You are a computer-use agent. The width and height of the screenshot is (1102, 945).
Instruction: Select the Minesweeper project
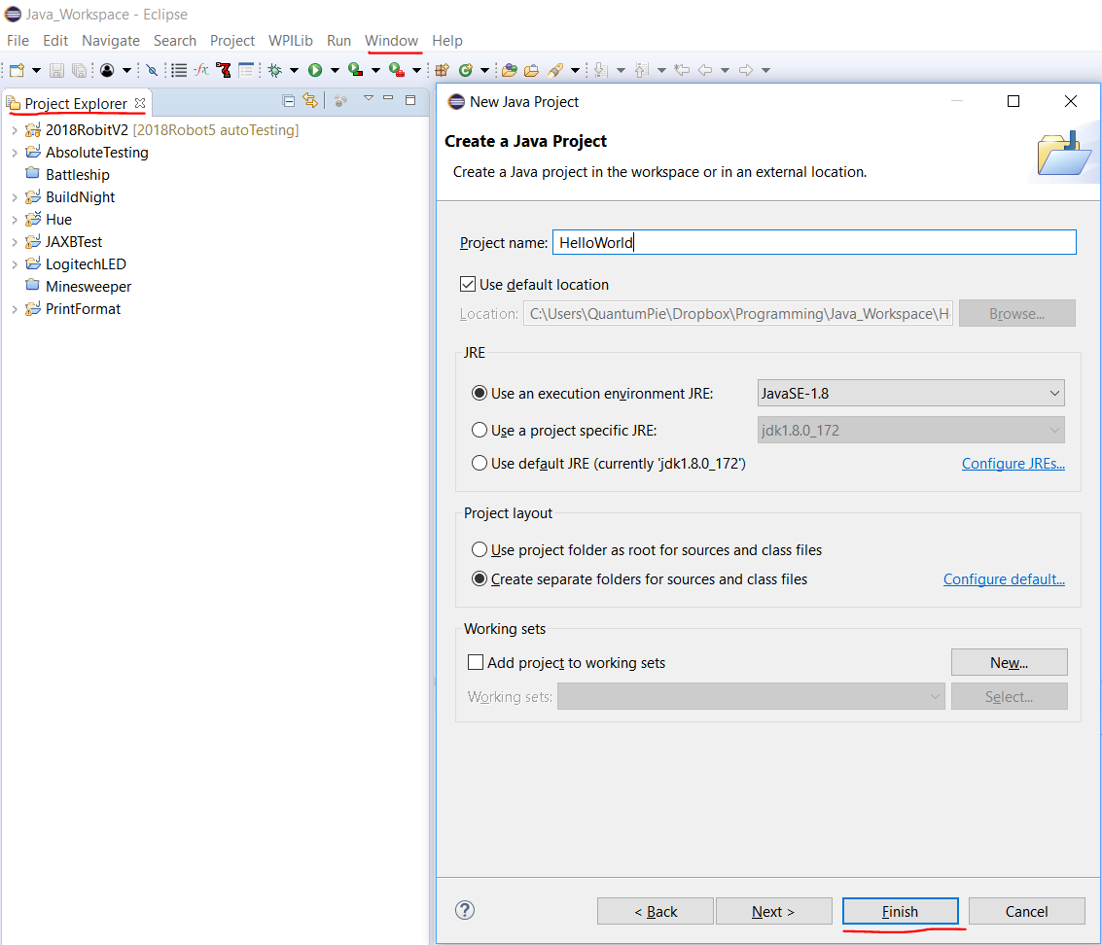(89, 287)
